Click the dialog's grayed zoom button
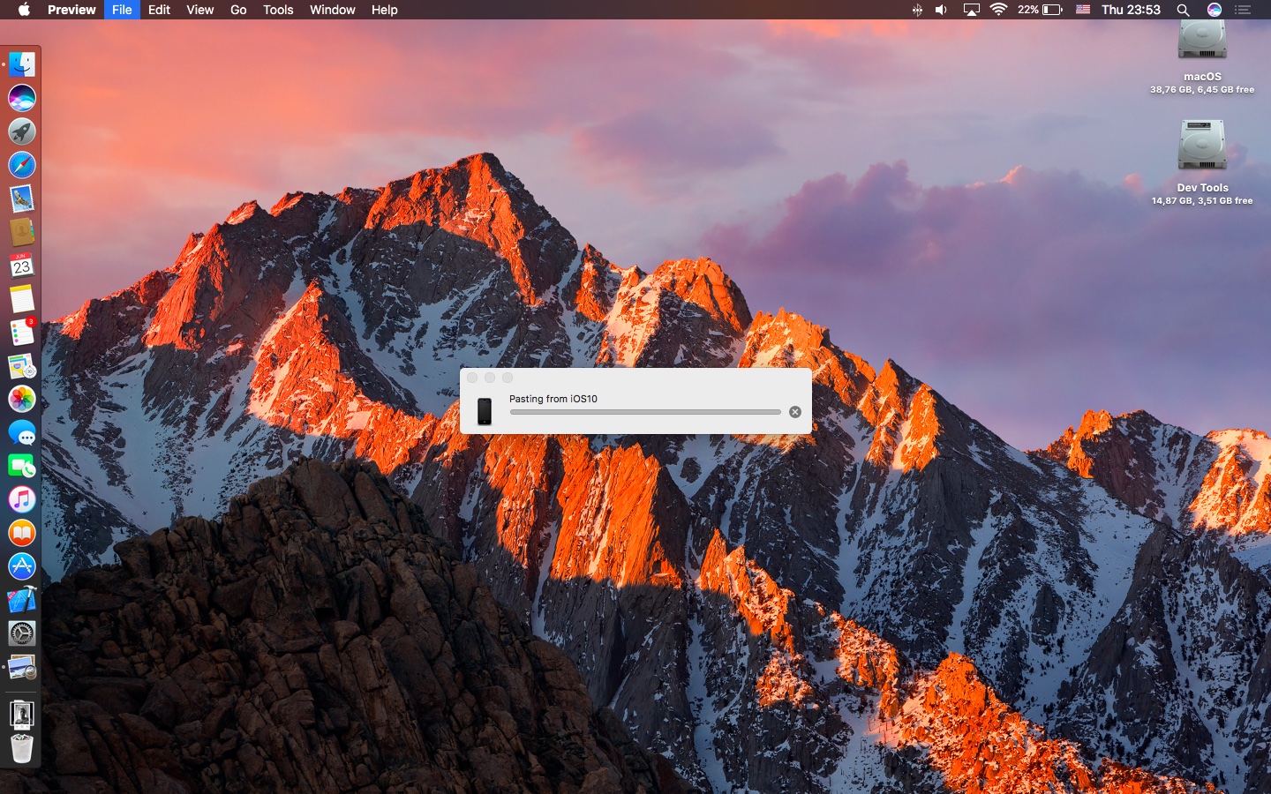 click(508, 378)
